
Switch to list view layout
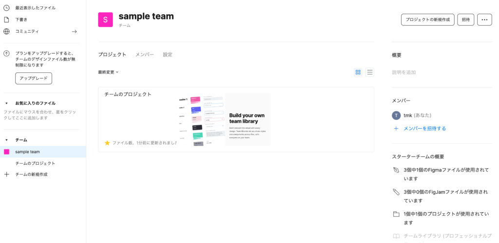pos(370,72)
